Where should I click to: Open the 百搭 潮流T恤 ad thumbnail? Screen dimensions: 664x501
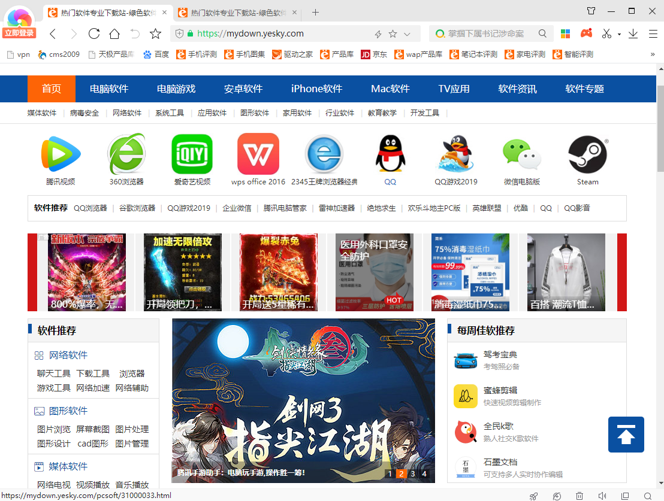pyautogui.click(x=566, y=272)
